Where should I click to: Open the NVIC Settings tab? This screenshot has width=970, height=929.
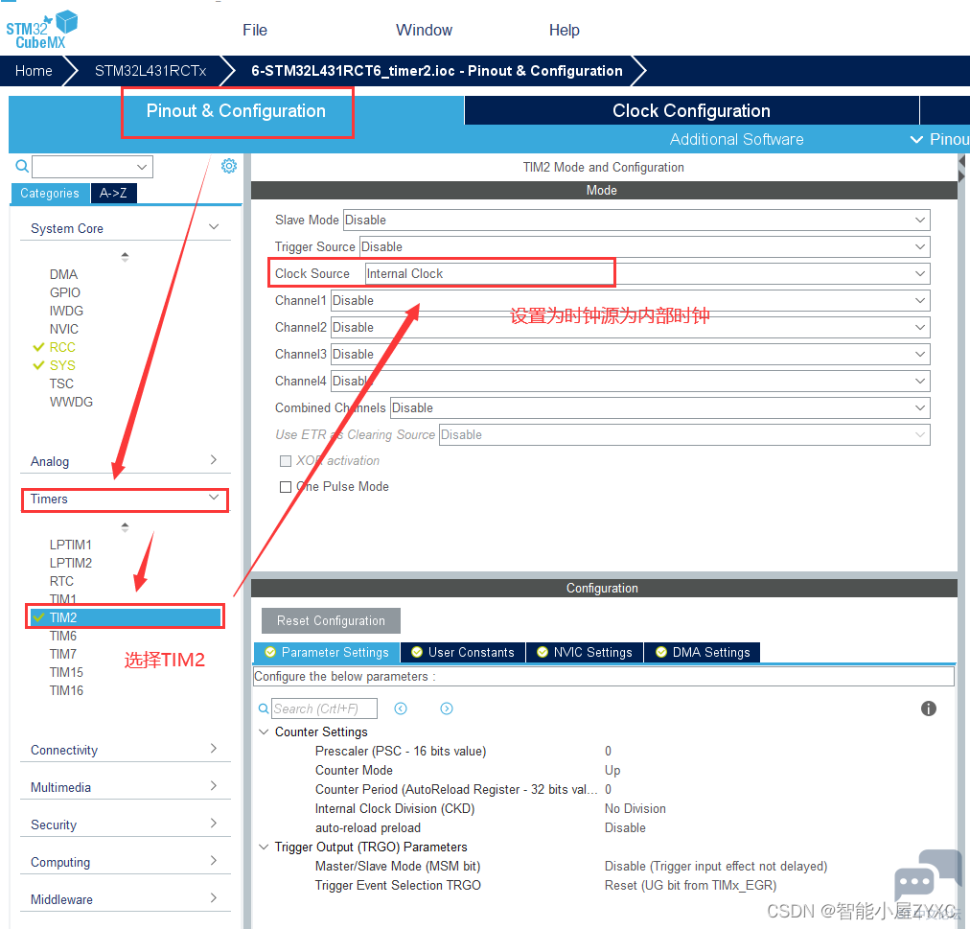click(x=585, y=652)
